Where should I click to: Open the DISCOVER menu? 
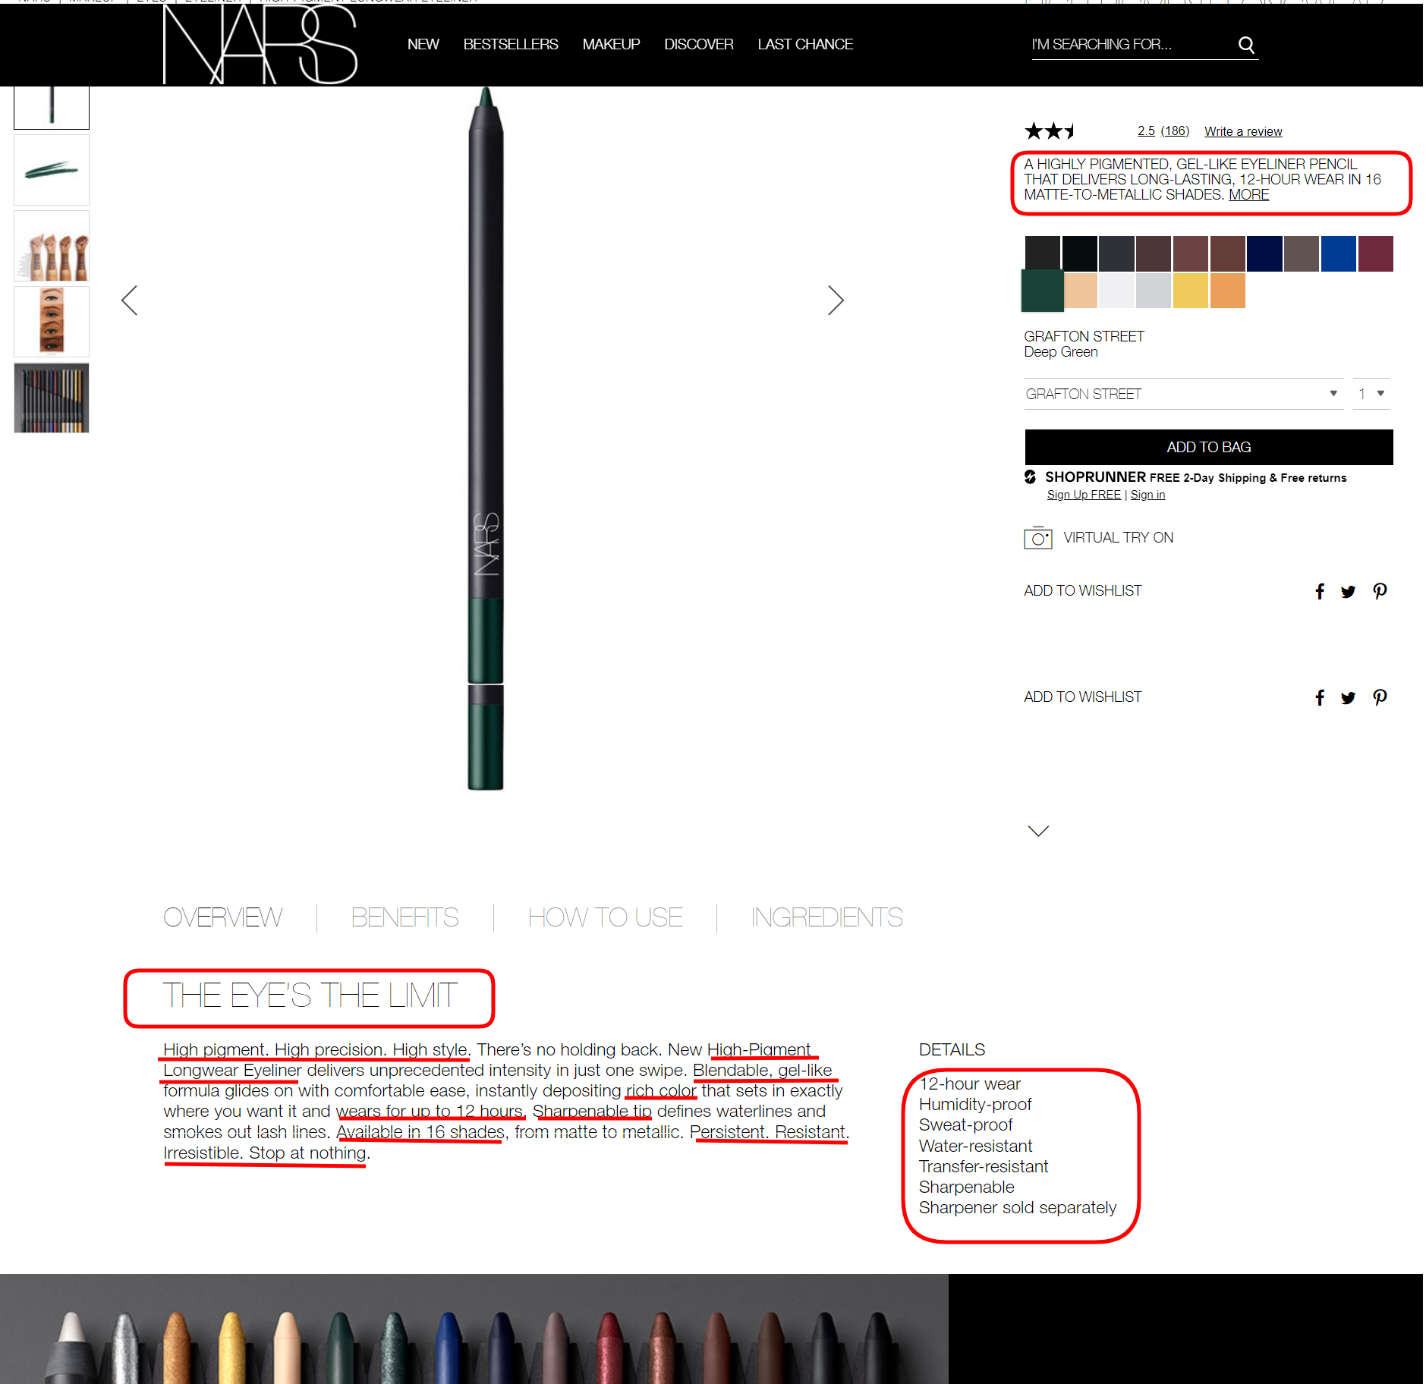point(698,45)
